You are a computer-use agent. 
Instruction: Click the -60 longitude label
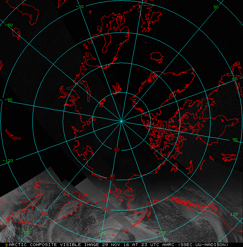pyautogui.click(x=9, y=25)
